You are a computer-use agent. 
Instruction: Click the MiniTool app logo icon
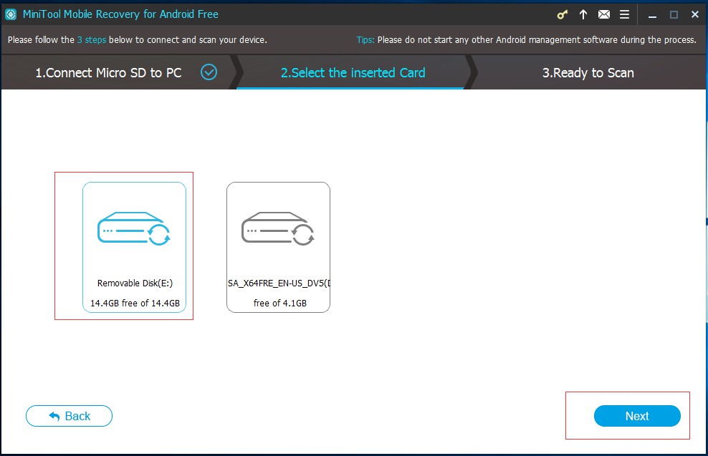point(11,14)
